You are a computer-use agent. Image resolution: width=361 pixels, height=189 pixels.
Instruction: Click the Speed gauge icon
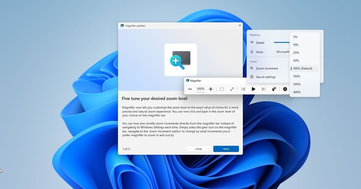[x=252, y=43]
